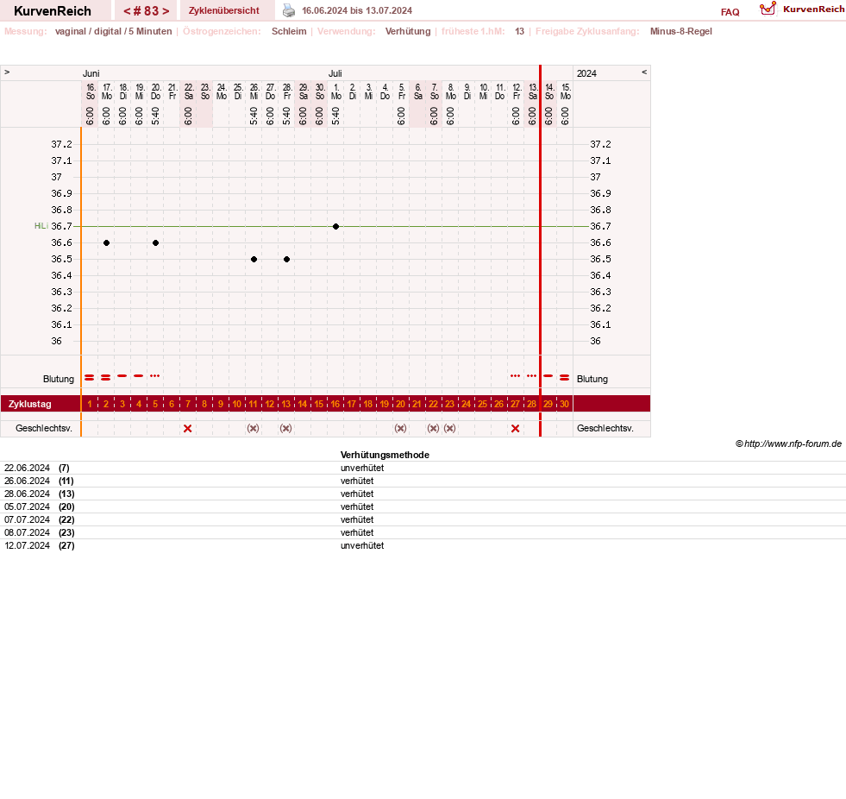Click the 'Juni' month label
Image resolution: width=846 pixels, height=799 pixels.
[91, 73]
